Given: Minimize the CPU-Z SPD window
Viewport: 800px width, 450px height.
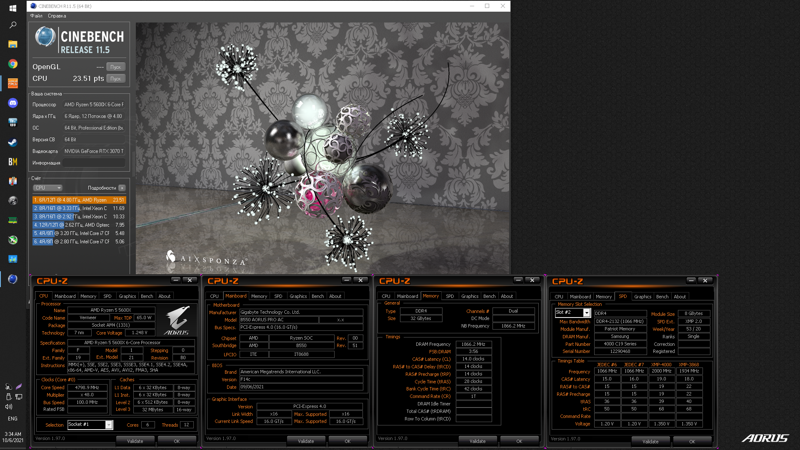Looking at the screenshot, I should pyautogui.click(x=691, y=281).
